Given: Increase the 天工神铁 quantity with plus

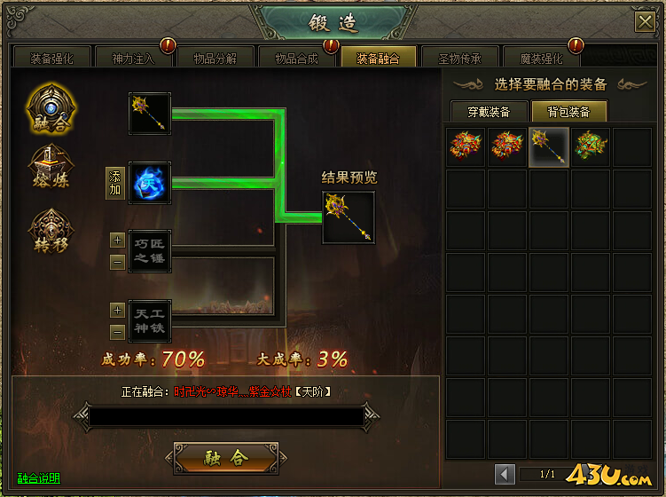Looking at the screenshot, I should 118,310.
